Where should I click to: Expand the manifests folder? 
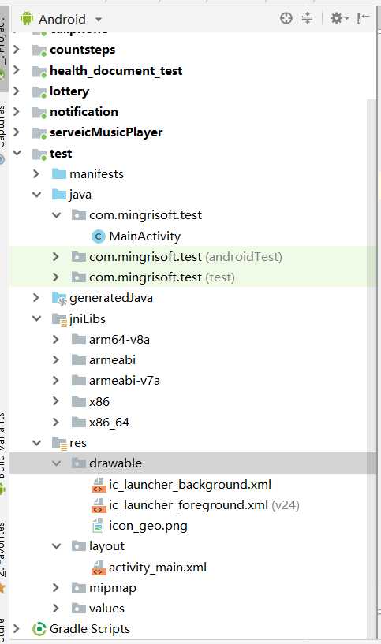pos(36,173)
